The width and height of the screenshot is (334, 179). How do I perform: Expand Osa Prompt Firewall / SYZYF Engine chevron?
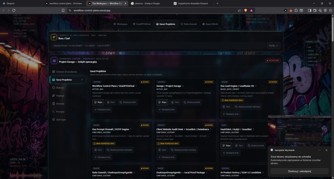pyautogui.click(x=131, y=129)
